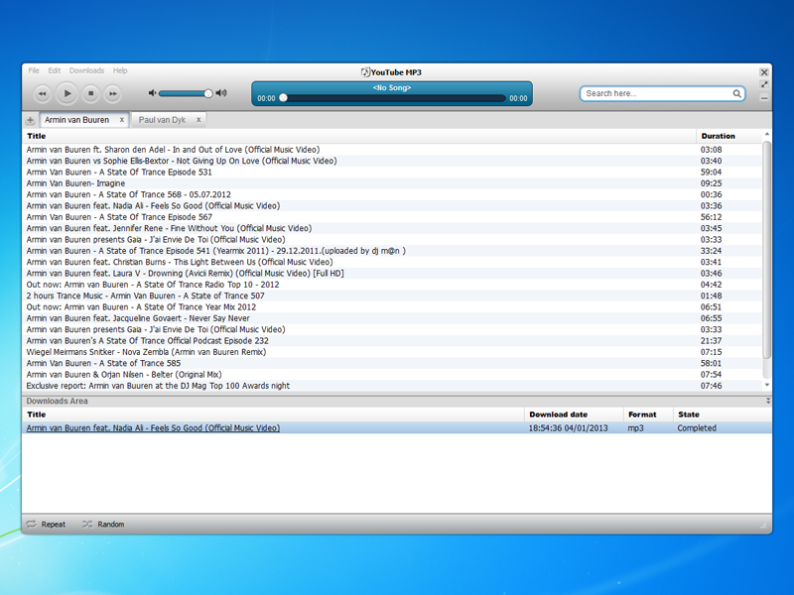
Task: Toggle the Repeat option
Action: [x=46, y=525]
